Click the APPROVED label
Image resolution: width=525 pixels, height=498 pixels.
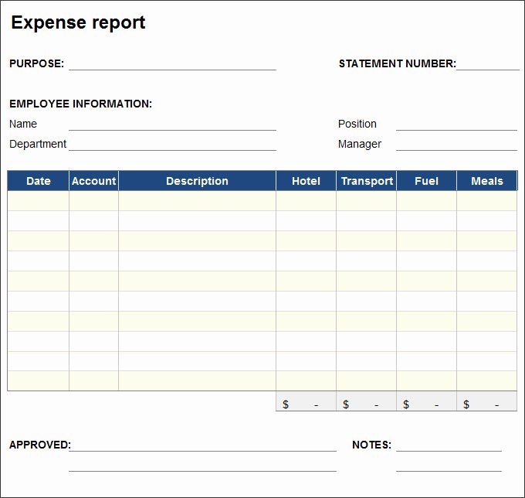click(40, 445)
